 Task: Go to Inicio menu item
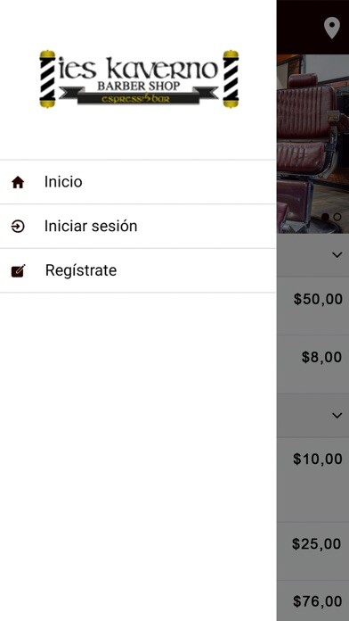(138, 182)
